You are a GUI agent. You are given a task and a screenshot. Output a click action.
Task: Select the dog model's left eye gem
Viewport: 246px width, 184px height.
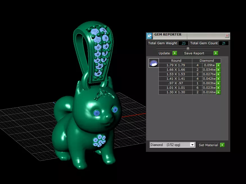tap(96, 113)
